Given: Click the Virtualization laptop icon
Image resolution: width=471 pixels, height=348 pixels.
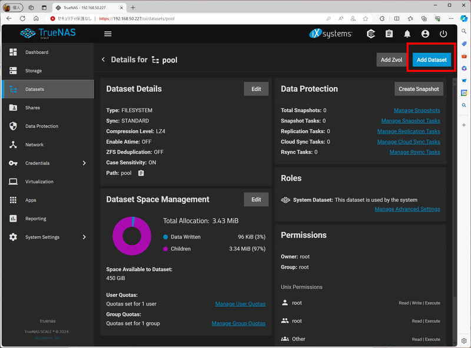Looking at the screenshot, I should pyautogui.click(x=13, y=181).
